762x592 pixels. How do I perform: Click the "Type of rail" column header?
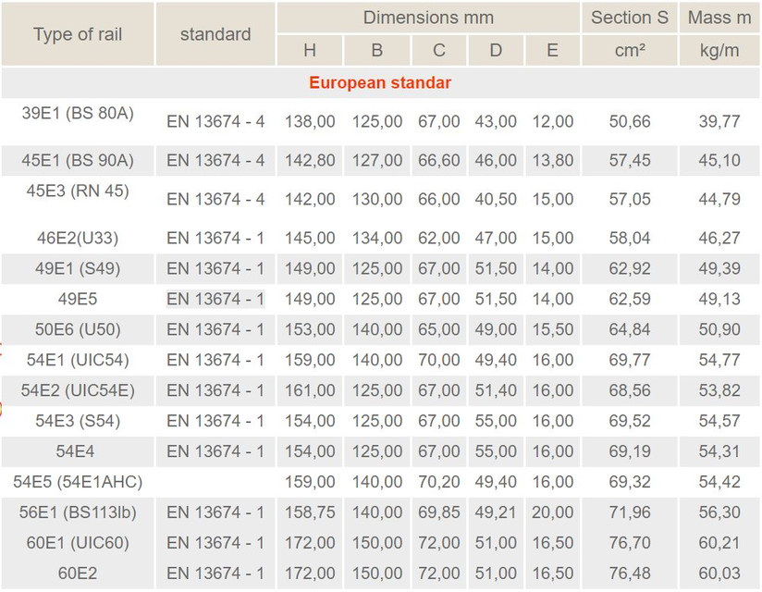tap(78, 34)
